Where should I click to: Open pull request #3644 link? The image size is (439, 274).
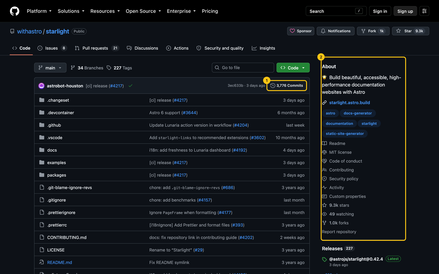pos(190,113)
